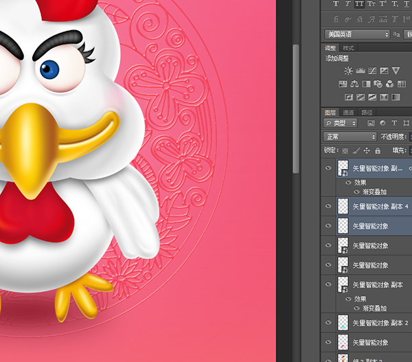The image size is (412, 362).
Task: Click the canvas vertical scrollbar thumb
Action: point(295,109)
